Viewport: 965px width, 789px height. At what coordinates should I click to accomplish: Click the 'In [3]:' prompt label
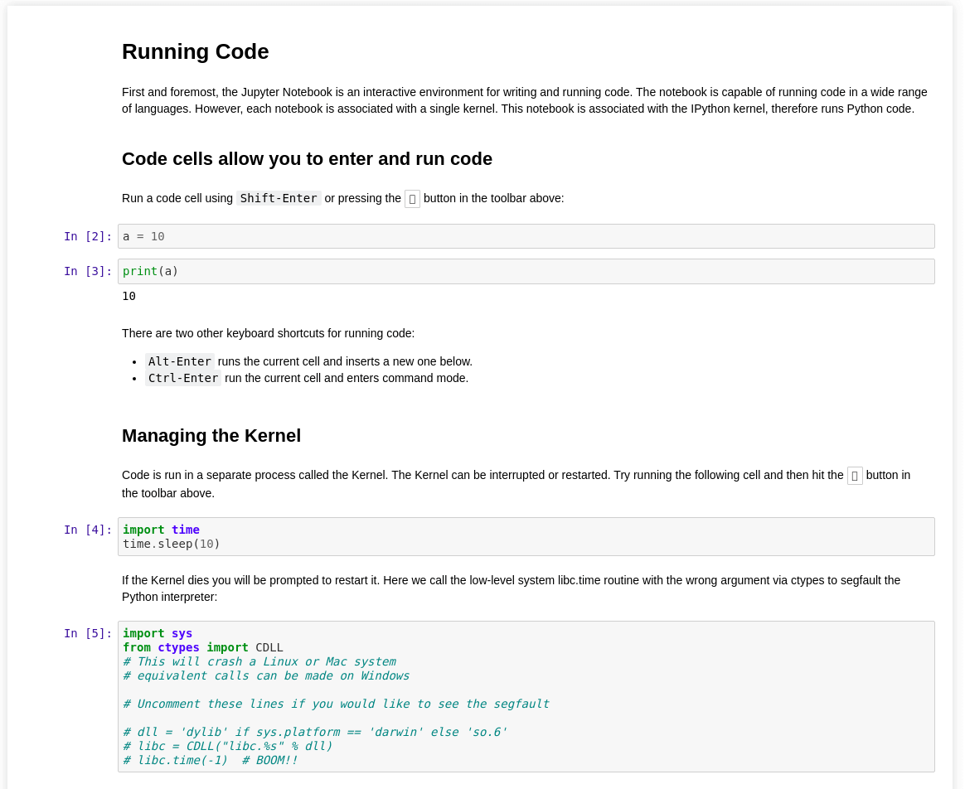[x=88, y=271]
